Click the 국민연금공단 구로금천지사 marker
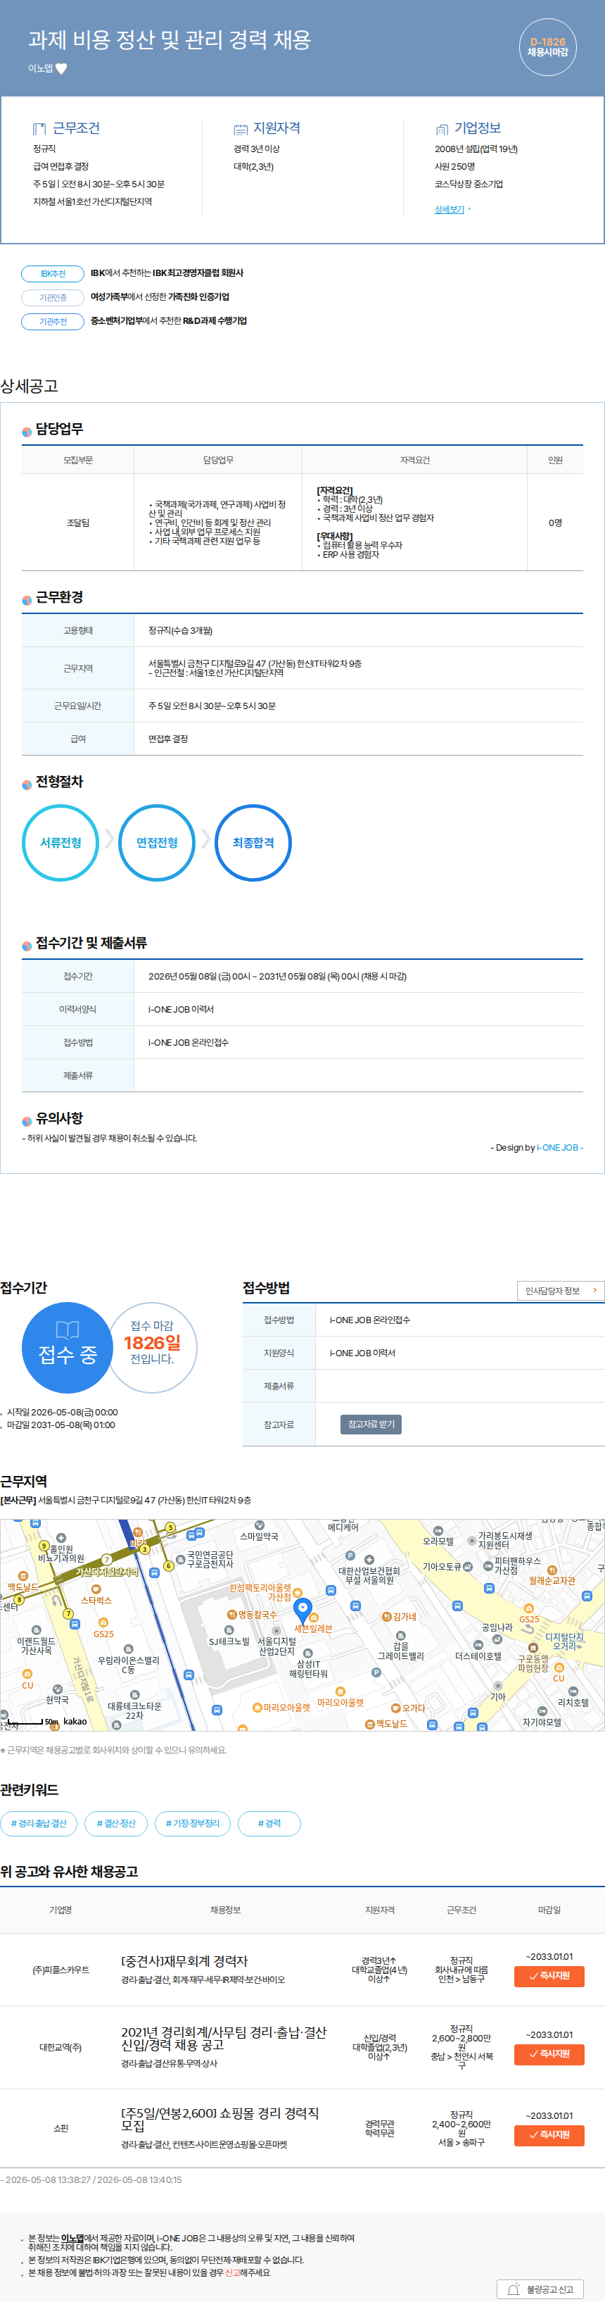Viewport: 605px width, 2302px height. 180,1559
